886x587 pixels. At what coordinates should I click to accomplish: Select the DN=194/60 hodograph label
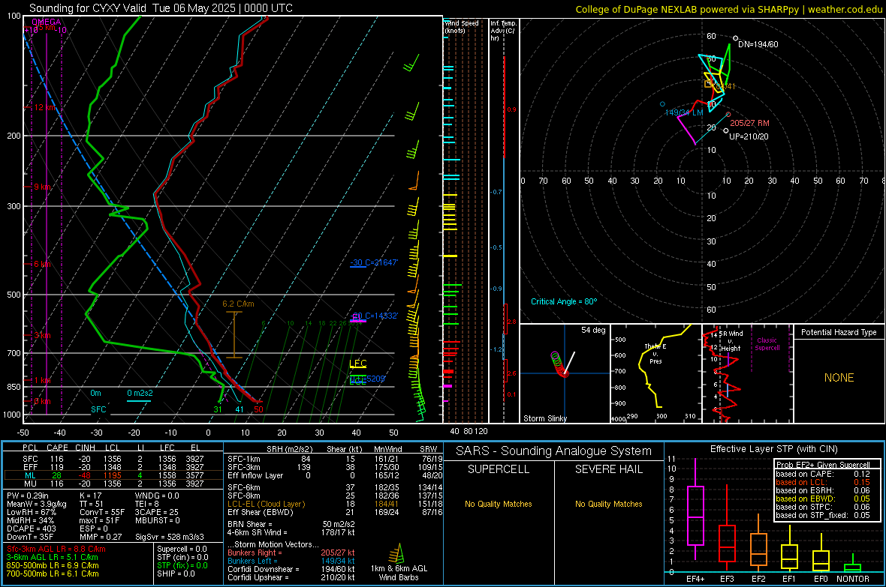(x=758, y=44)
